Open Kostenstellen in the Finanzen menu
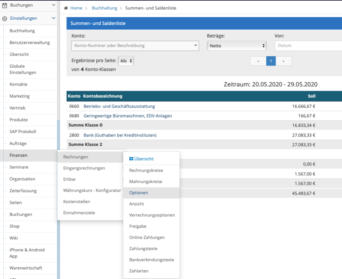 point(76,201)
